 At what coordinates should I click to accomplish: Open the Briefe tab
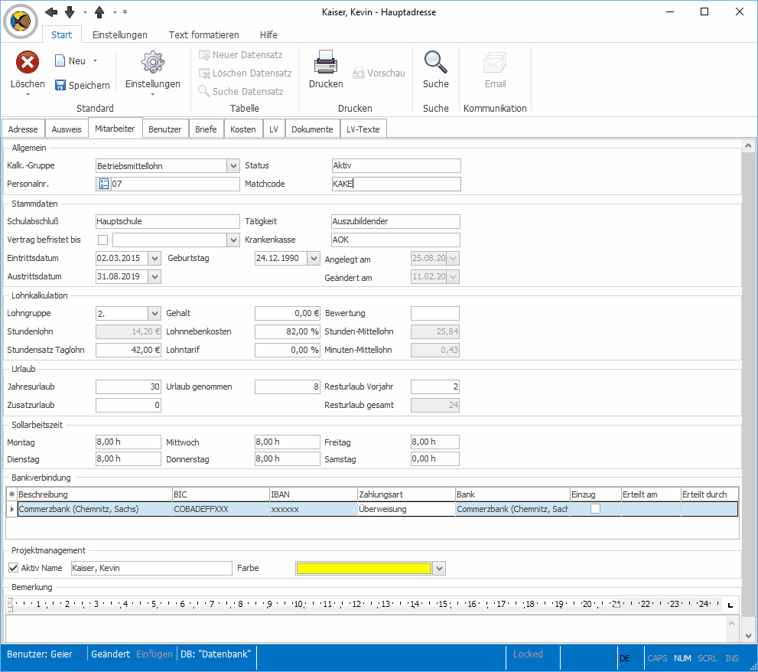(x=206, y=129)
